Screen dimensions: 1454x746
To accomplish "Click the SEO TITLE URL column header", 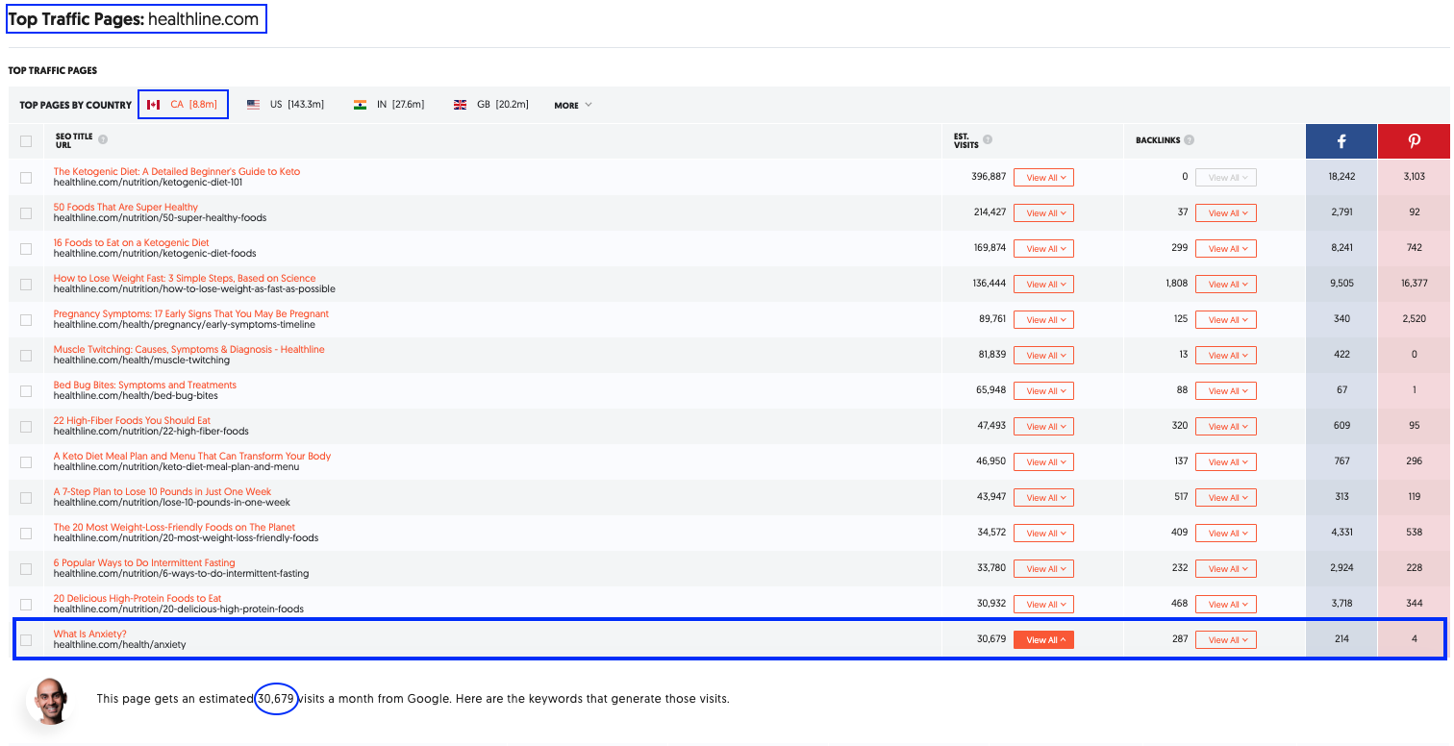I will [x=74, y=140].
